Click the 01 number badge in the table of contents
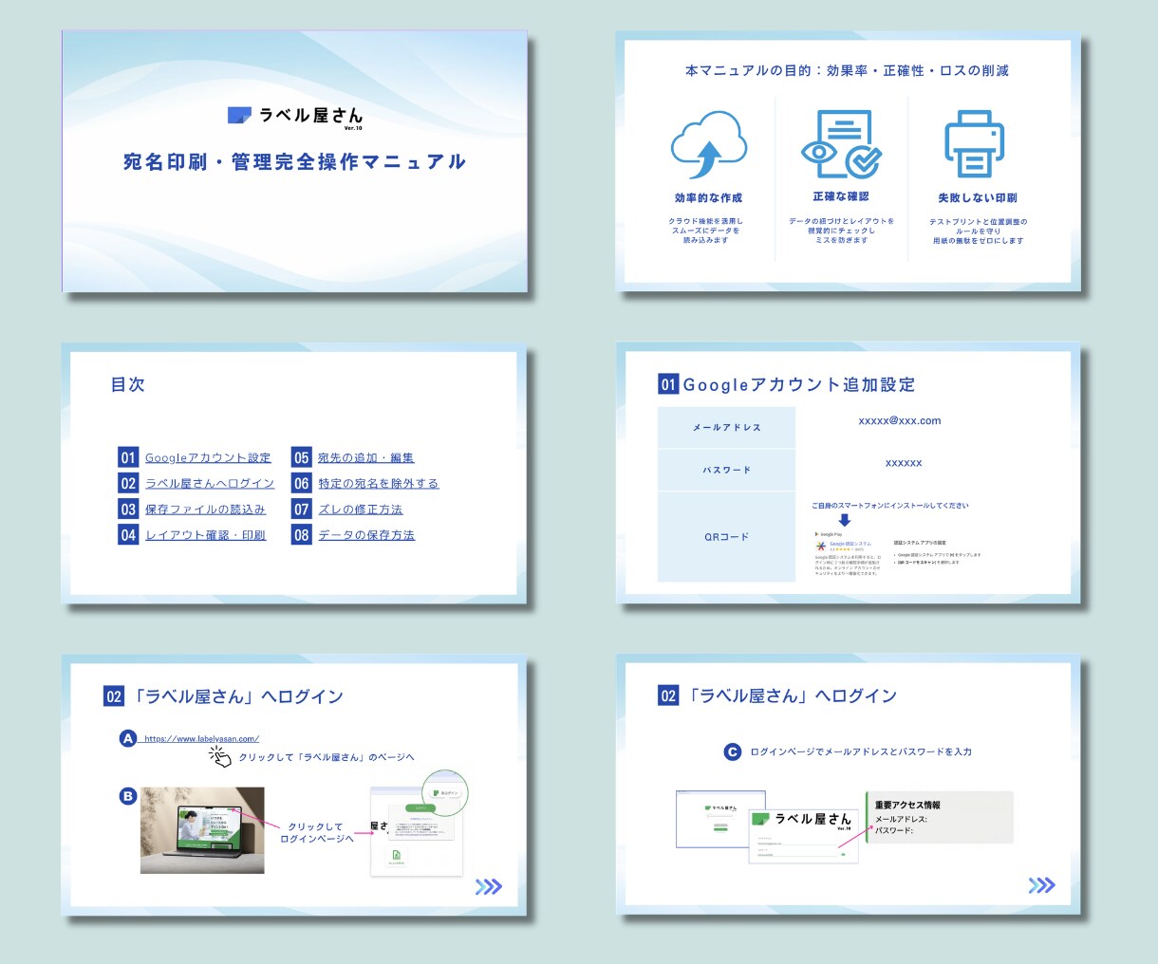1158x964 pixels. pyautogui.click(x=128, y=457)
